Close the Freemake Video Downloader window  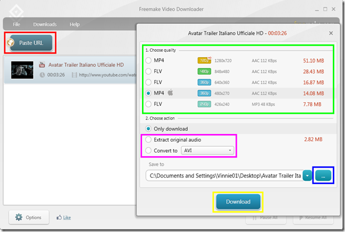(x=334, y=9)
